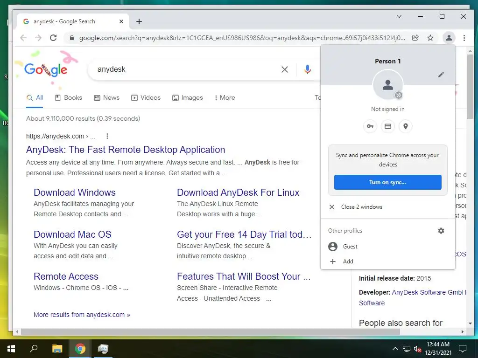Open the Chrome three-dot menu
478x358 pixels.
464,38
